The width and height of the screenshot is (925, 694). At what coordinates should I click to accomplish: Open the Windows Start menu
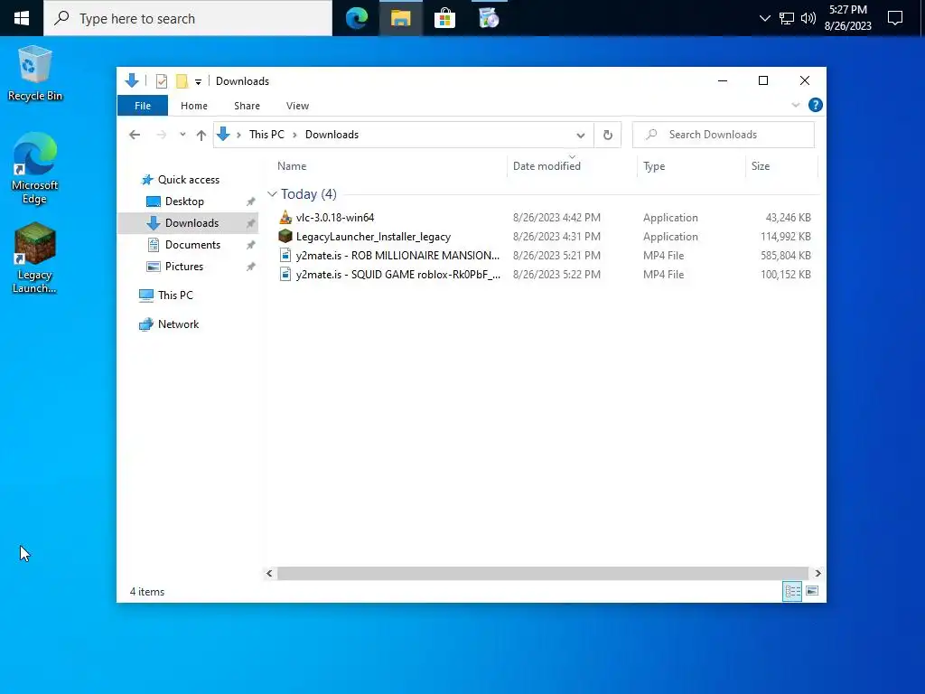(x=22, y=18)
